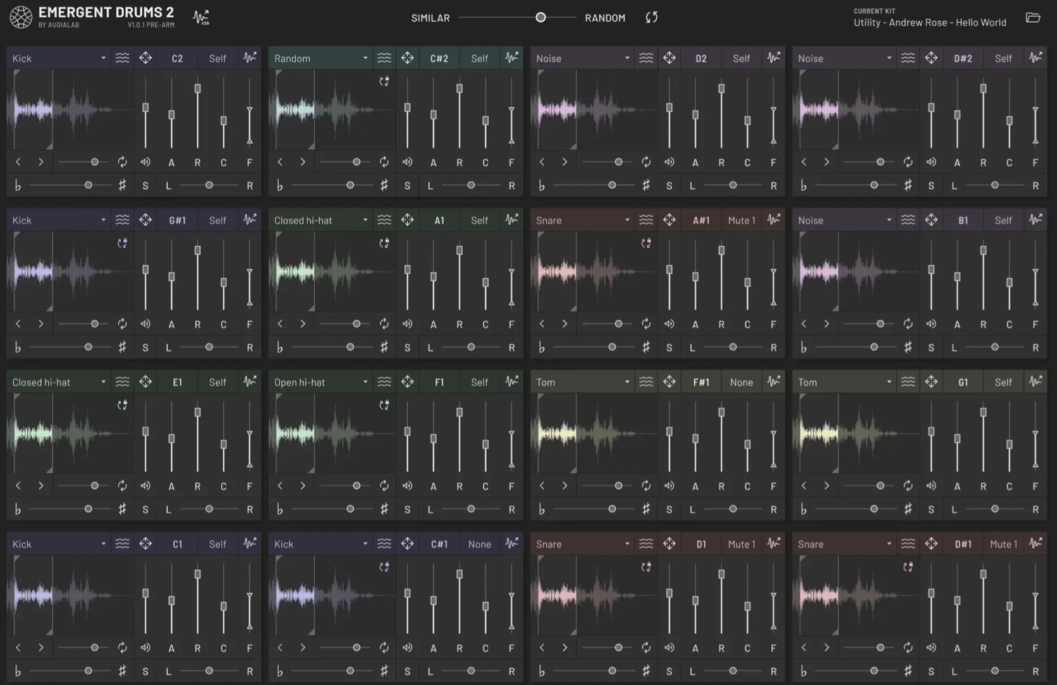Click the Kick waveform on the C2 pad
Viewport: 1057px width, 685px height.
[71, 109]
